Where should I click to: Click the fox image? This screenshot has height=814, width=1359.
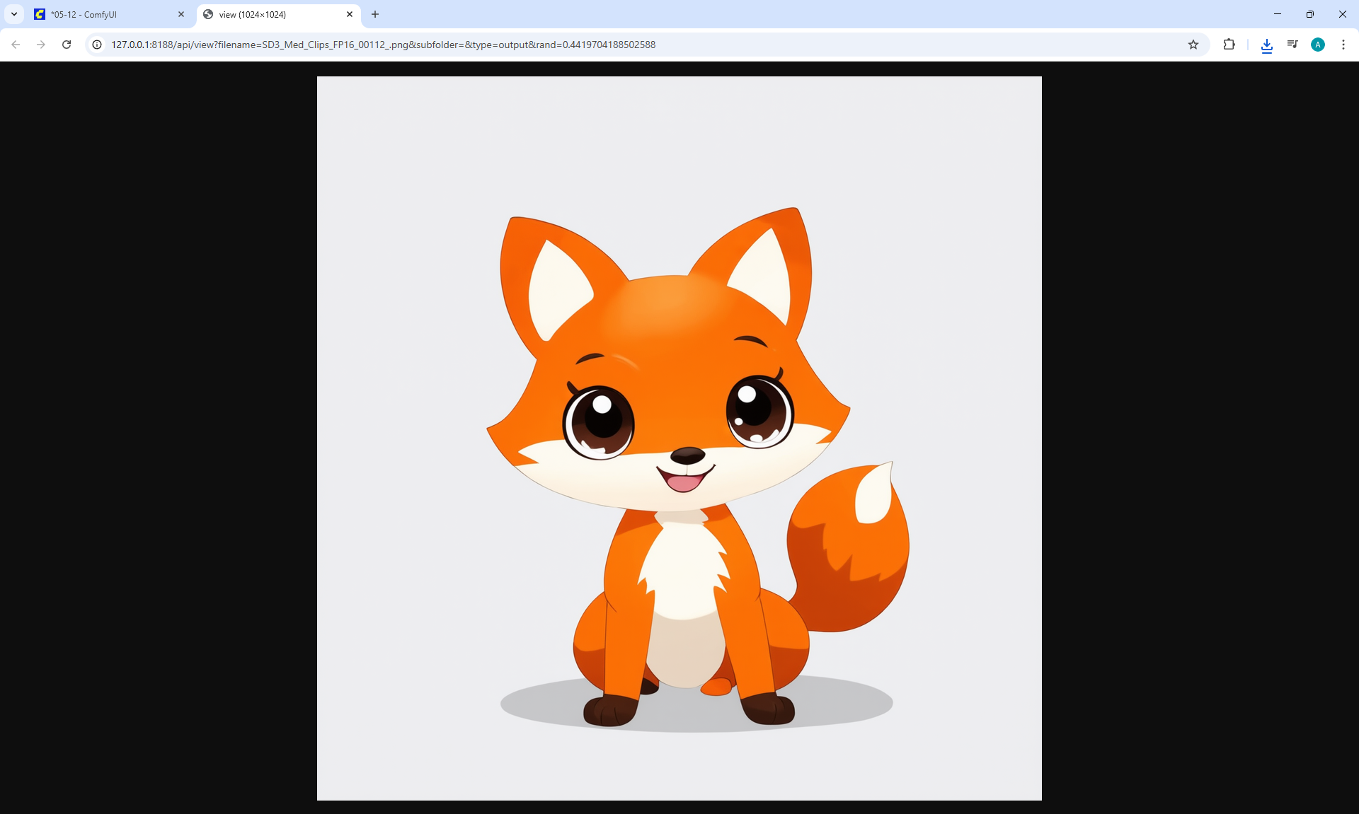[x=679, y=438]
